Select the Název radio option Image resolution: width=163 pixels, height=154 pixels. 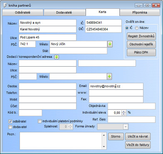[x=137, y=28]
